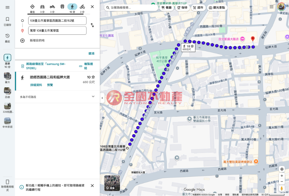The image size is (289, 196).
Task: Open route 選項 options
Action: click(91, 53)
